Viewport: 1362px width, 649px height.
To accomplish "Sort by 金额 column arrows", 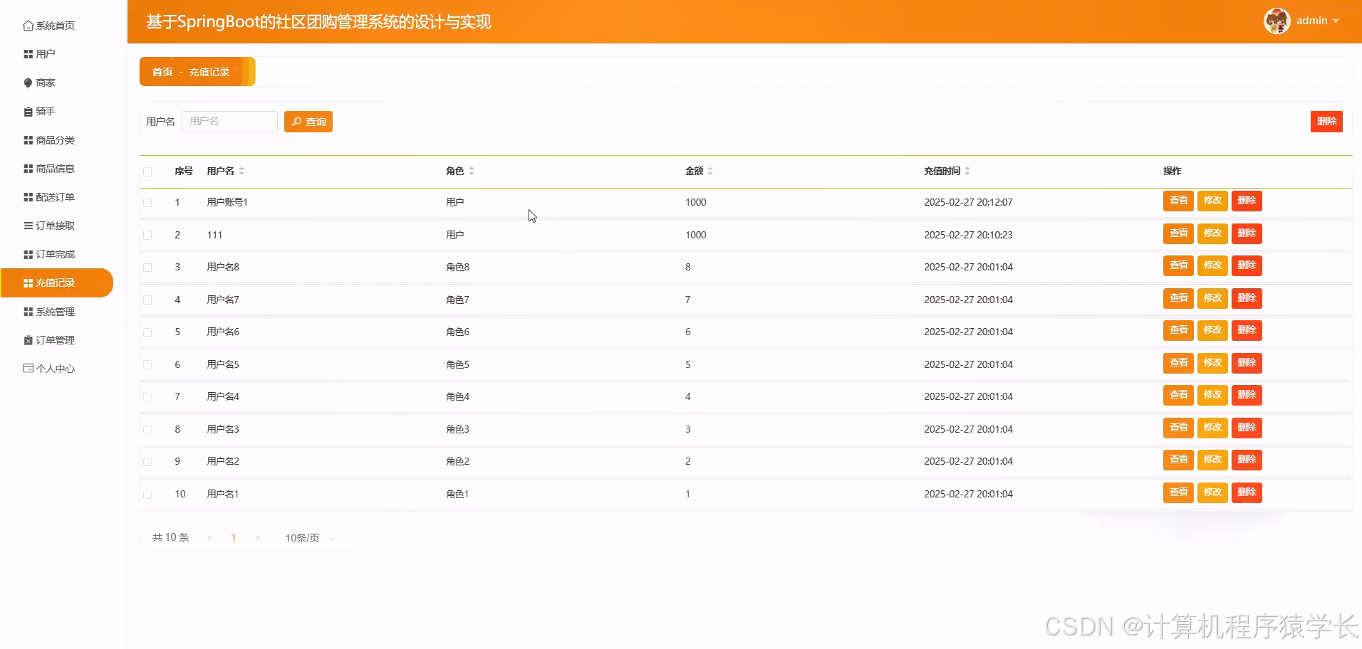I will pos(710,171).
